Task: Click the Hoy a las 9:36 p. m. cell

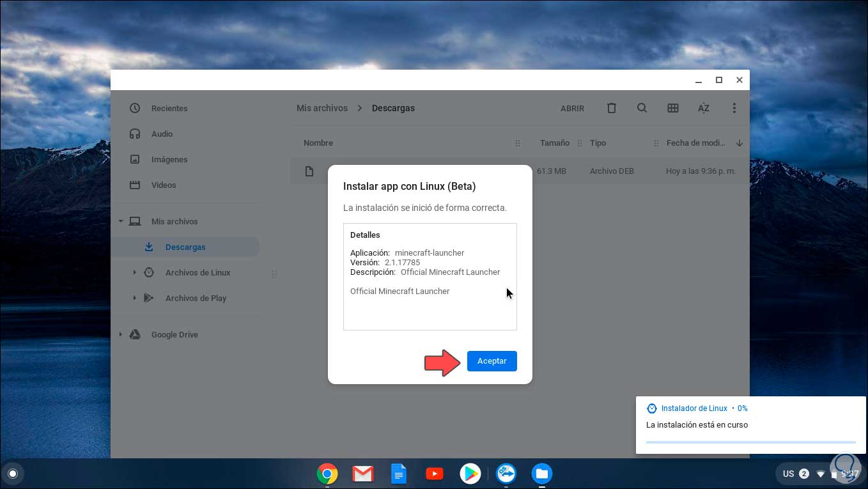Action: tap(701, 171)
